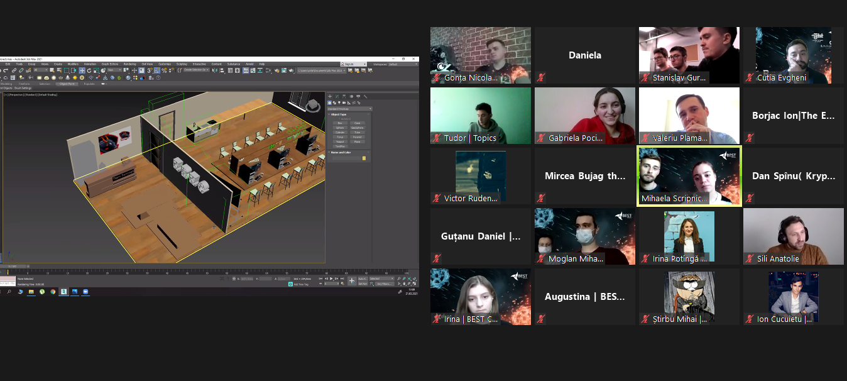This screenshot has width=847, height=381.
Task: Toggle Set Key mode
Action: click(x=363, y=284)
